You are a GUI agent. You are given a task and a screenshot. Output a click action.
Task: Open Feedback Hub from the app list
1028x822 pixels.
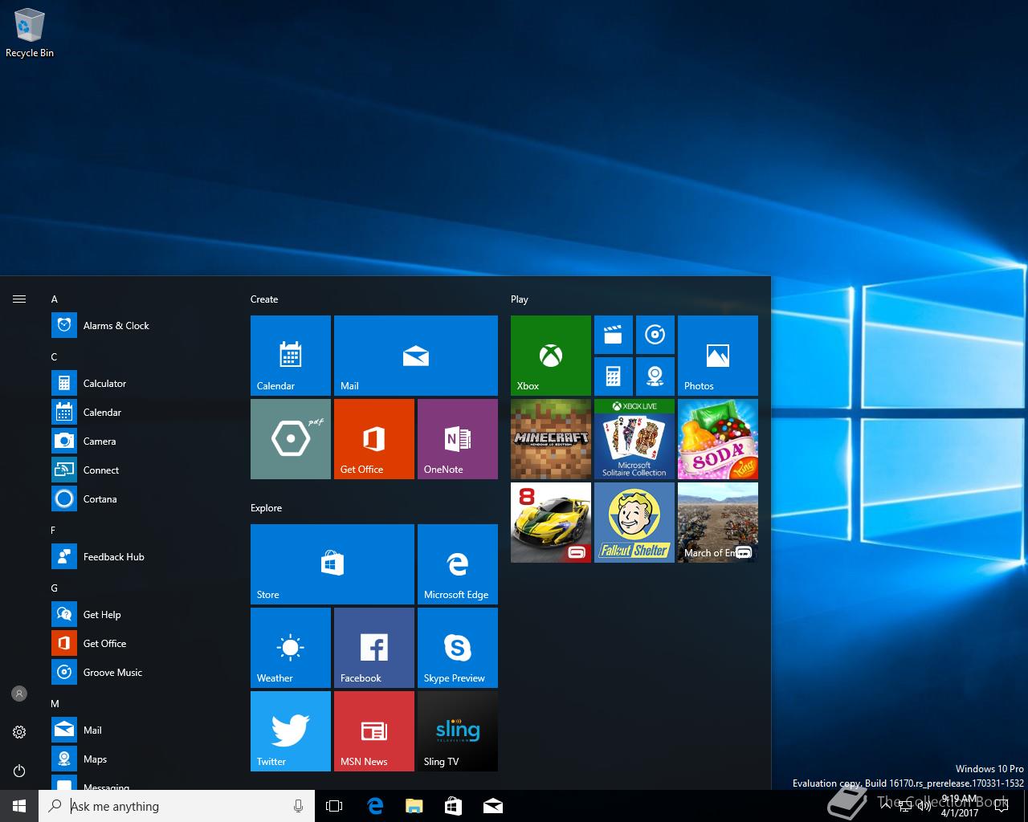141,557
